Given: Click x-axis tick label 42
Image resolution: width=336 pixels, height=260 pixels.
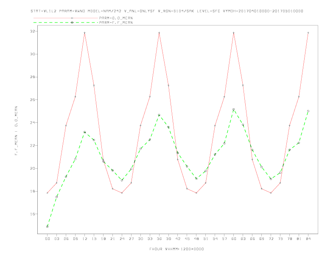Looking at the screenshot, I should (x=178, y=239).
